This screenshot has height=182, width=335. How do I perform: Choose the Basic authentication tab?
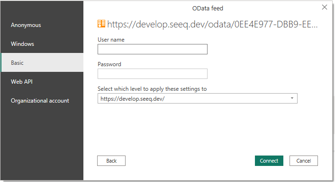point(42,62)
